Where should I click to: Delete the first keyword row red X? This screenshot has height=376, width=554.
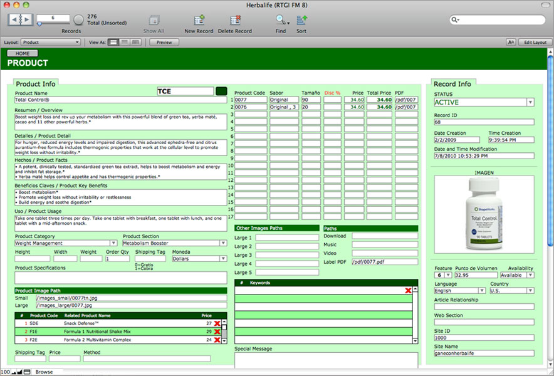pyautogui.click(x=408, y=291)
